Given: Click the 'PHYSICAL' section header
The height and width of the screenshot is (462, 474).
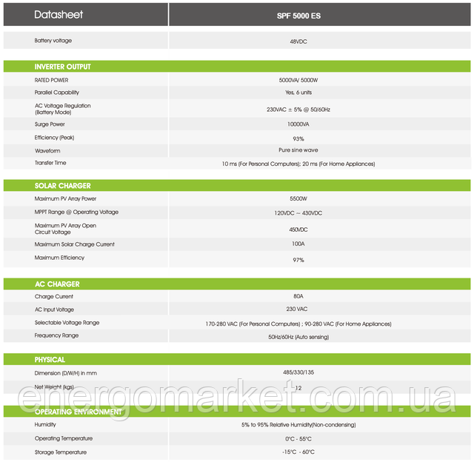Looking at the screenshot, I should pos(50,360).
